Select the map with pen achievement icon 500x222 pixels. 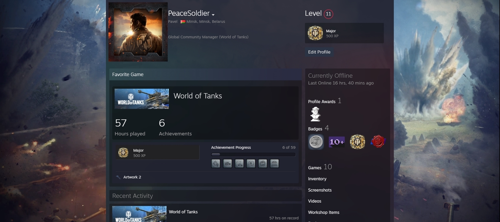click(251, 163)
